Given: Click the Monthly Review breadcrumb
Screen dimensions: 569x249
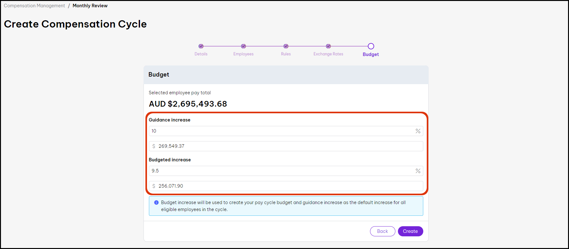Looking at the screenshot, I should click(x=90, y=6).
